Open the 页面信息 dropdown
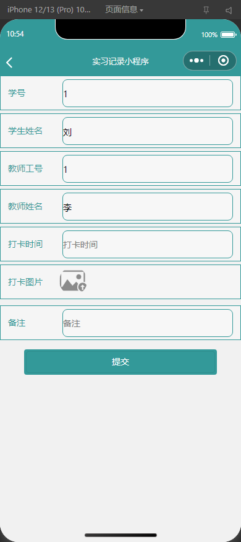Screen dimensions: 241x542 click(x=124, y=10)
